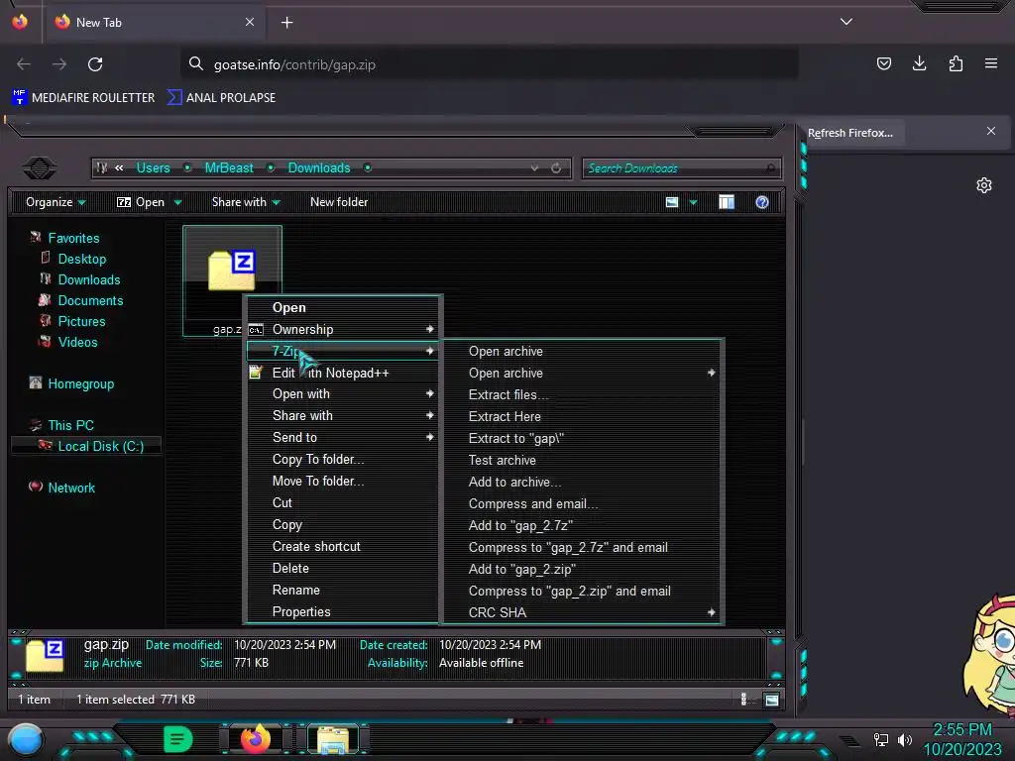Open a new Firefox tab
The image size is (1015, 761).
tap(286, 23)
